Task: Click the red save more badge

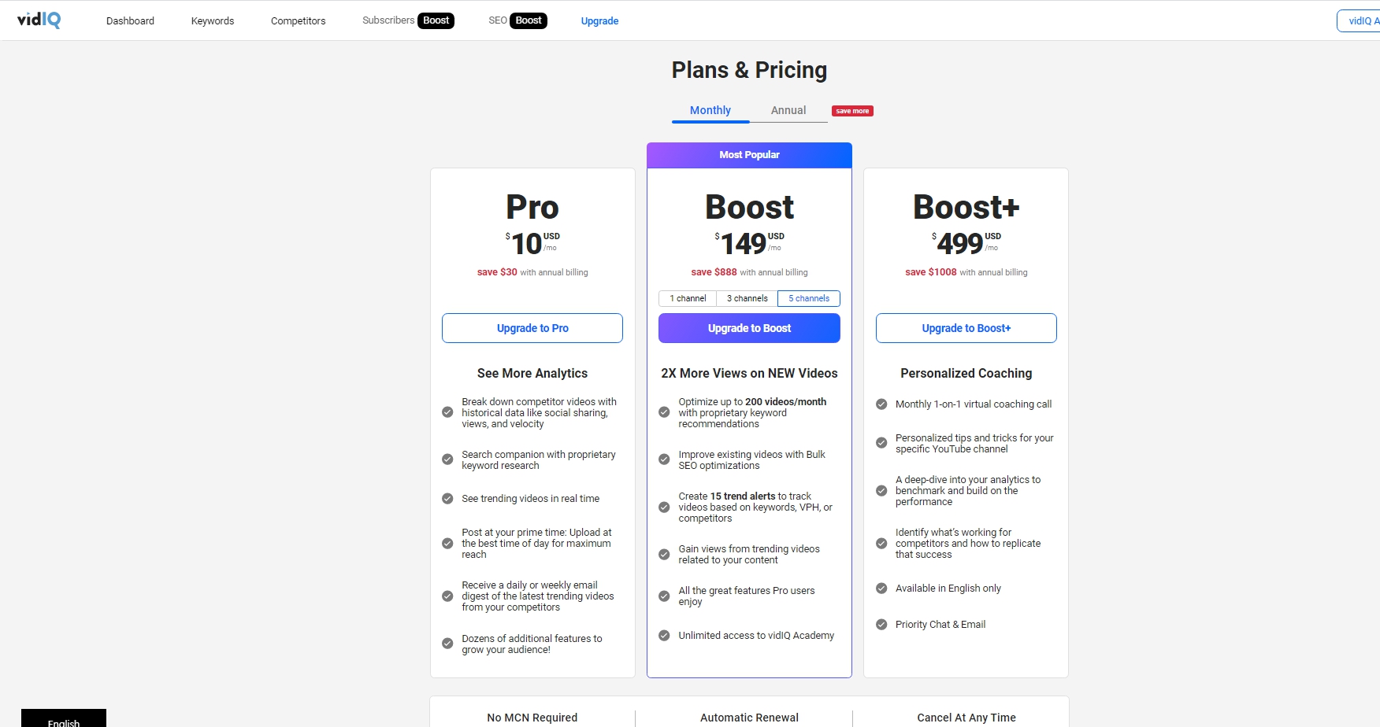Action: pyautogui.click(x=852, y=111)
